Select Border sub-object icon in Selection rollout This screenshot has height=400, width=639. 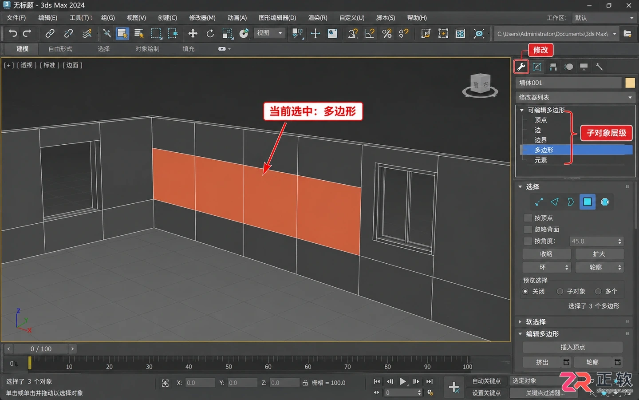coord(571,202)
